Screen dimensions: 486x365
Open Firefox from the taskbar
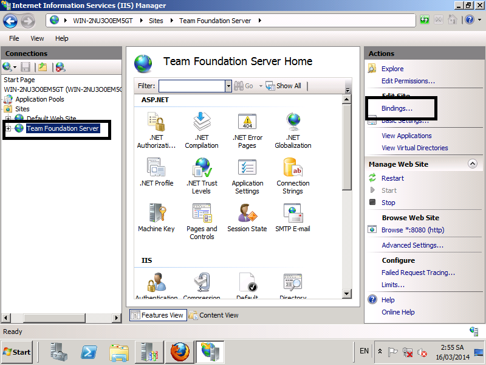(179, 352)
